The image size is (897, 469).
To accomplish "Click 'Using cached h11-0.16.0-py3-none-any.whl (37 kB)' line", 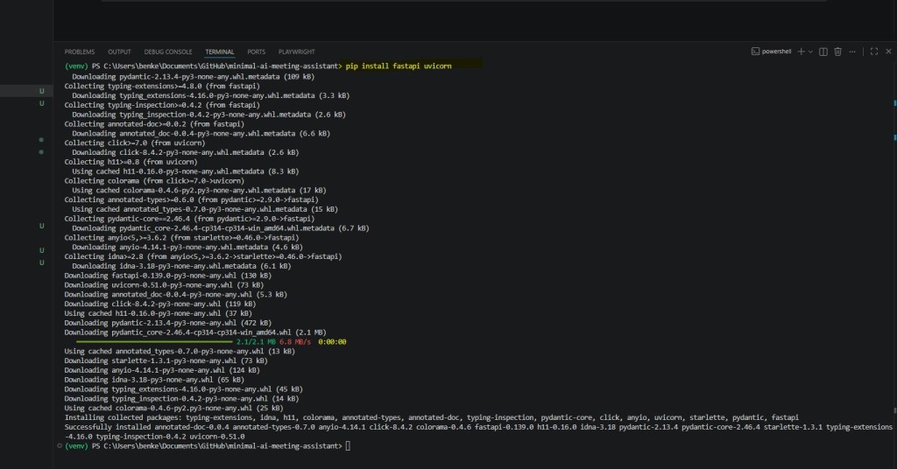I will tap(158, 313).
